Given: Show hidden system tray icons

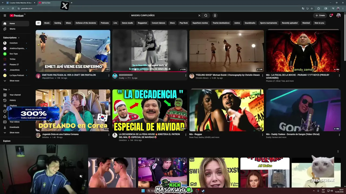Looking at the screenshot, I should (314, 191).
